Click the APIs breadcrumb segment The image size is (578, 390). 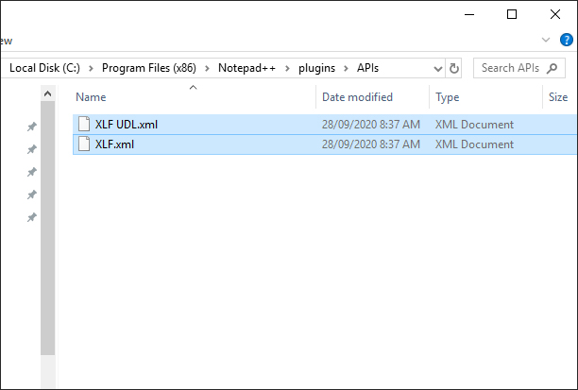(x=367, y=68)
